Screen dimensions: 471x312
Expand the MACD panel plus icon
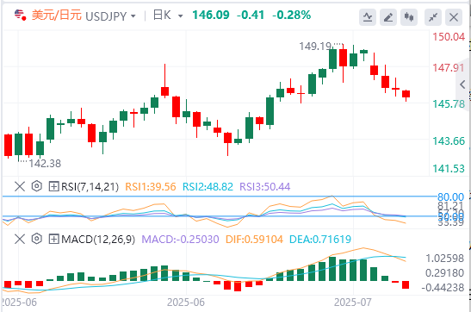[53, 240]
